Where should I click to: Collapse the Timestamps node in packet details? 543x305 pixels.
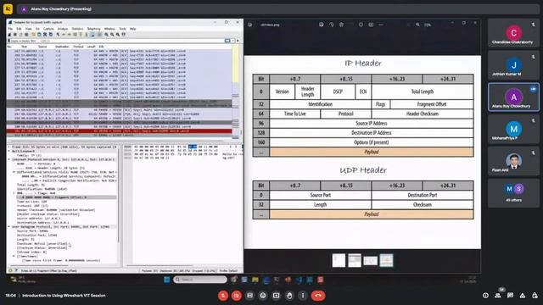[x=14, y=256]
